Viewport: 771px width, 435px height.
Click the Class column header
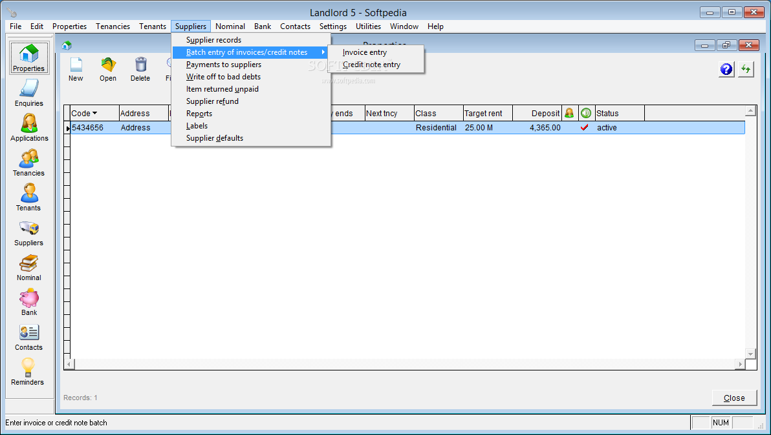439,114
